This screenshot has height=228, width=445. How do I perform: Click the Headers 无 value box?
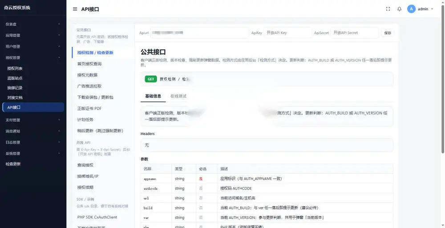267,145
